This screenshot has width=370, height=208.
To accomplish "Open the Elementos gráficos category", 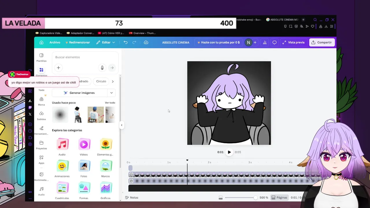I will click(105, 147).
